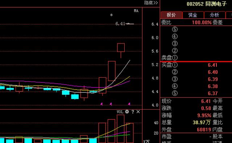Open the VOL indicator help question mark
232x143 pixels.
click(133, 112)
